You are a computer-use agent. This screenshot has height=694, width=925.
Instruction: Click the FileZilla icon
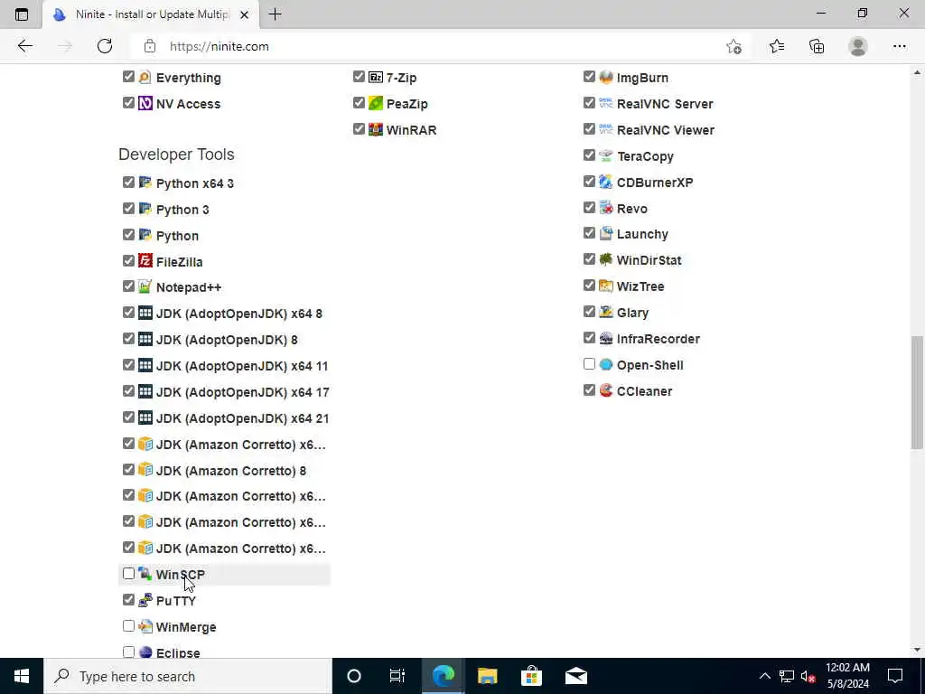145,261
